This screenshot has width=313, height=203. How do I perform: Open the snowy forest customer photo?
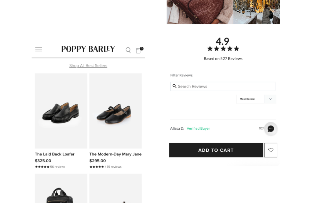[256, 12]
